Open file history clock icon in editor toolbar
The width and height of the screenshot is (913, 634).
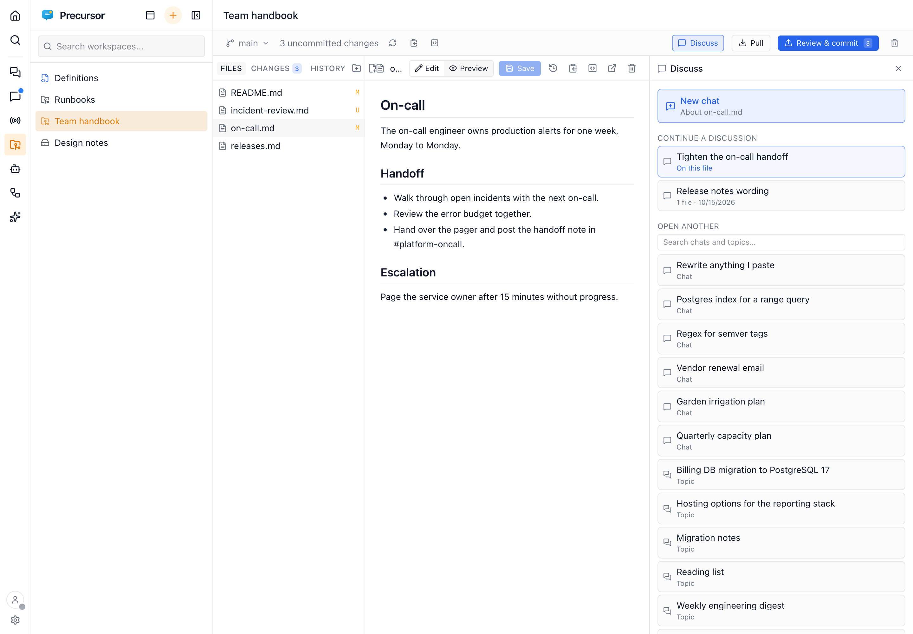point(553,68)
